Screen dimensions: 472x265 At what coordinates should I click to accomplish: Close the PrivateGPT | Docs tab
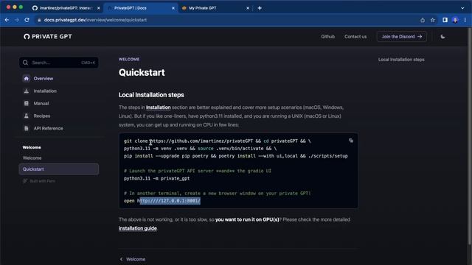coord(173,8)
